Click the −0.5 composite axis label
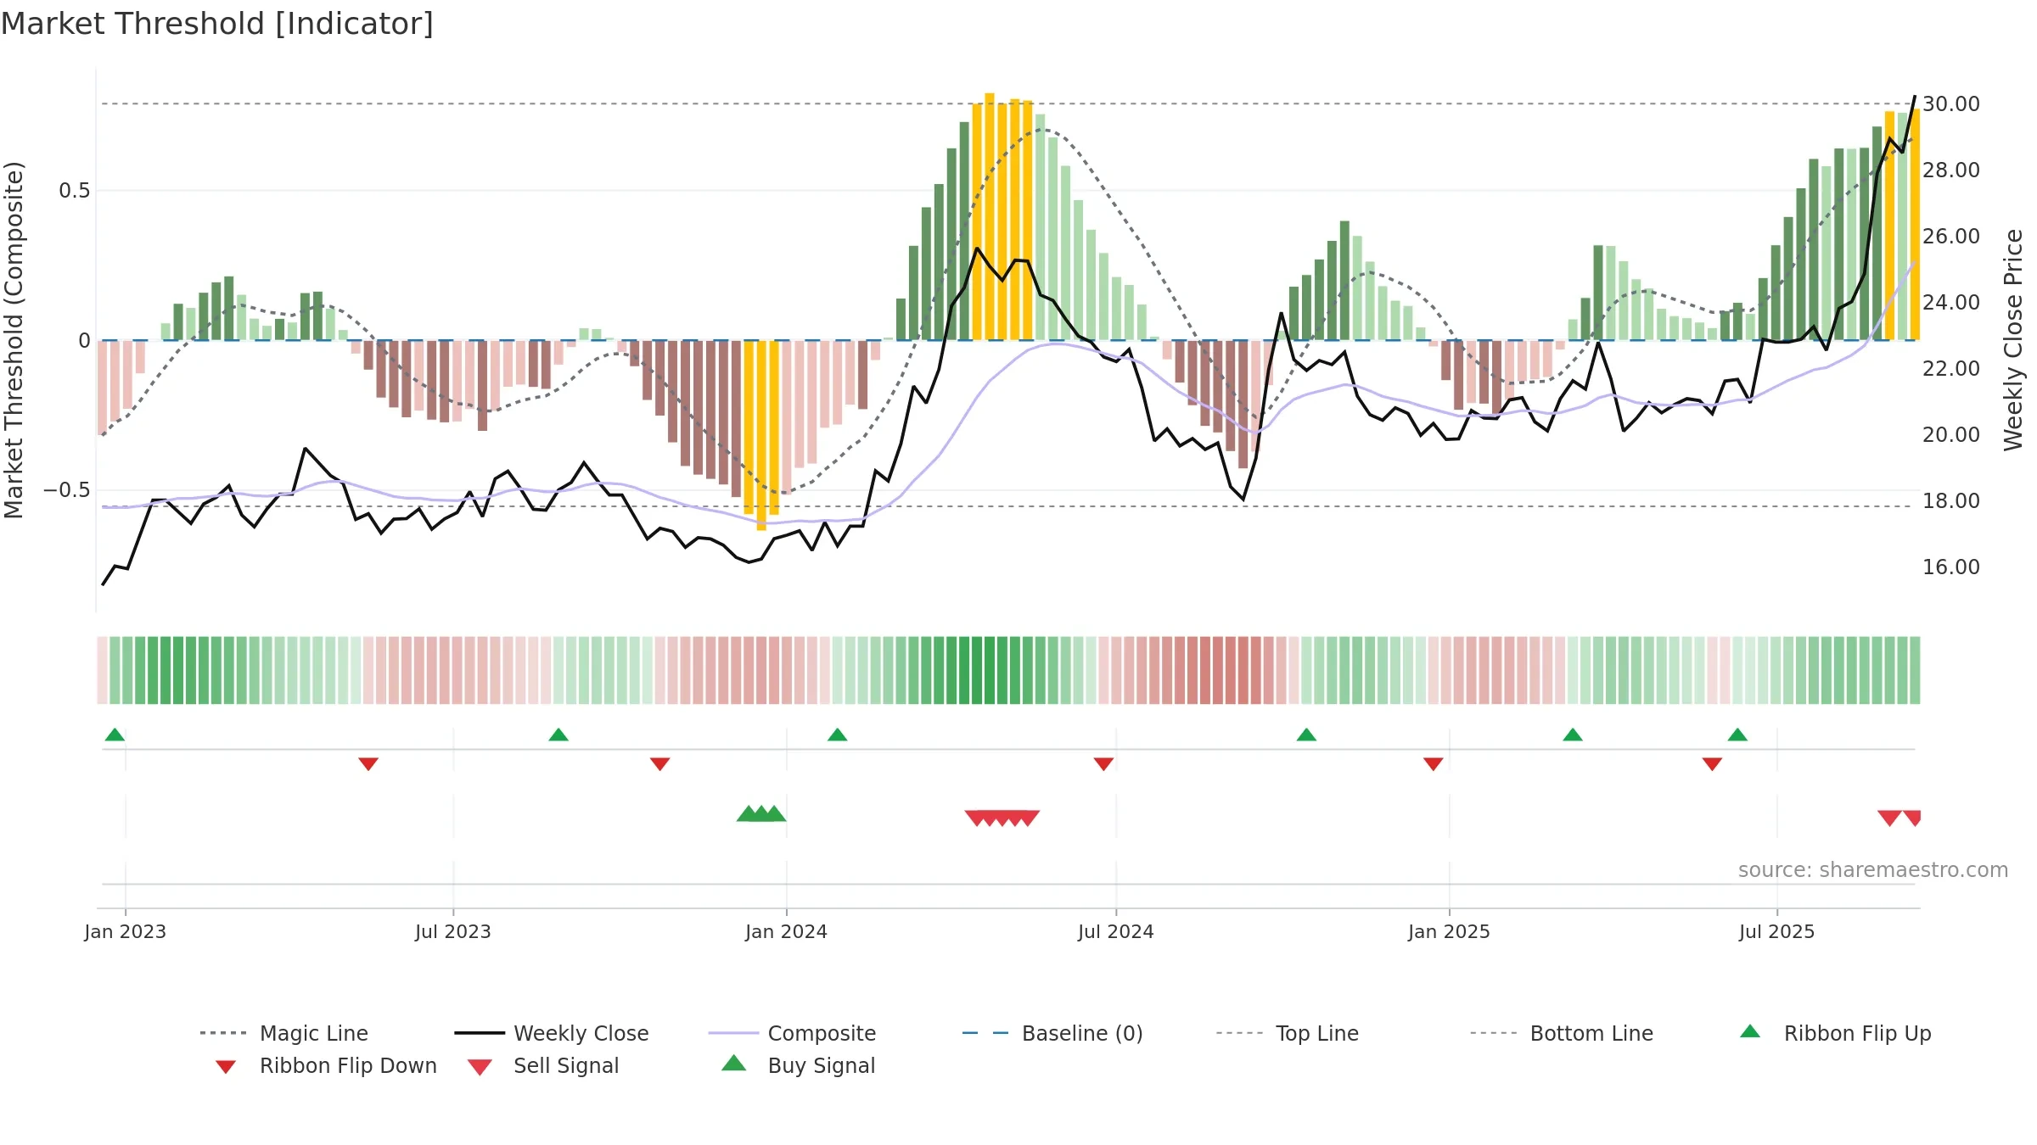Screen dimensions: 2037x1145 tap(67, 490)
